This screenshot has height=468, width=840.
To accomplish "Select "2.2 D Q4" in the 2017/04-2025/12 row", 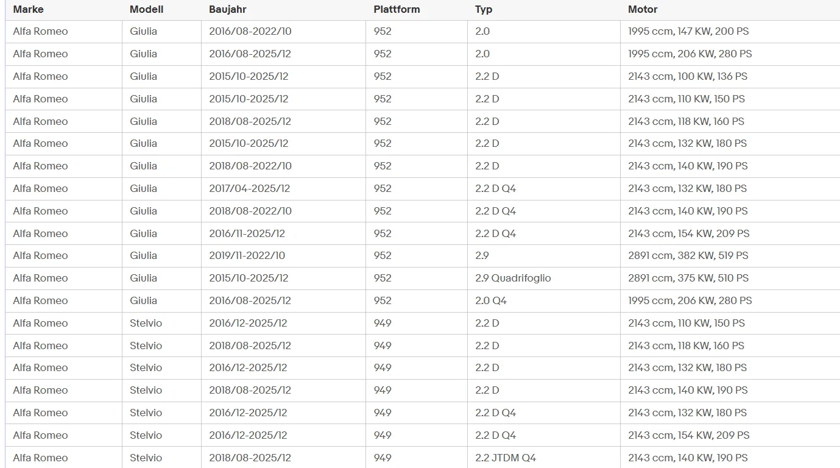I will (x=496, y=188).
